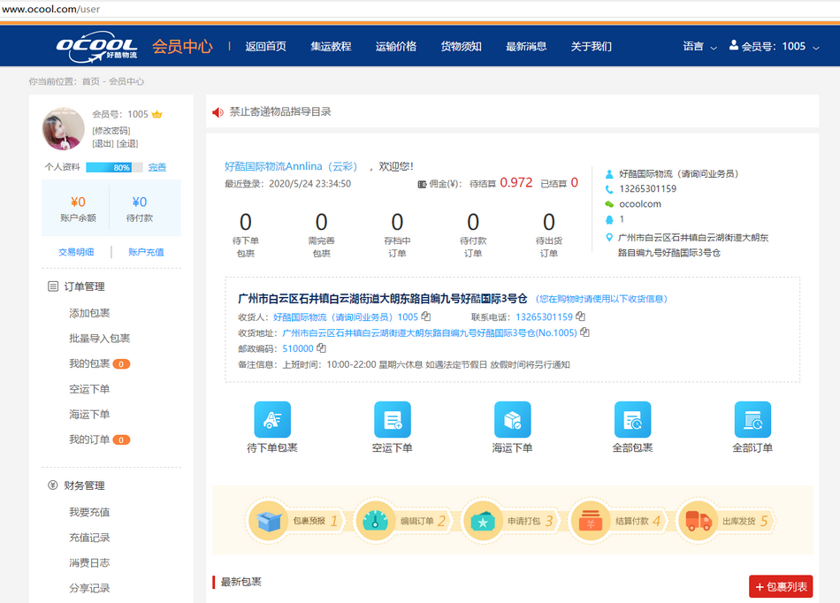Collapse the 订单管理 sidebar section
The width and height of the screenshot is (840, 603).
(x=84, y=286)
